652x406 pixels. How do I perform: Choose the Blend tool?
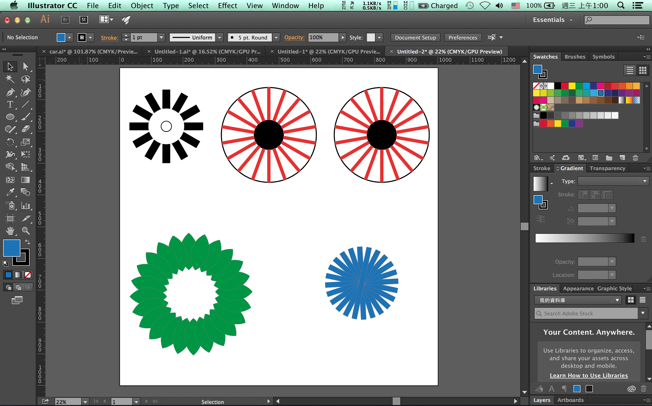click(26, 192)
